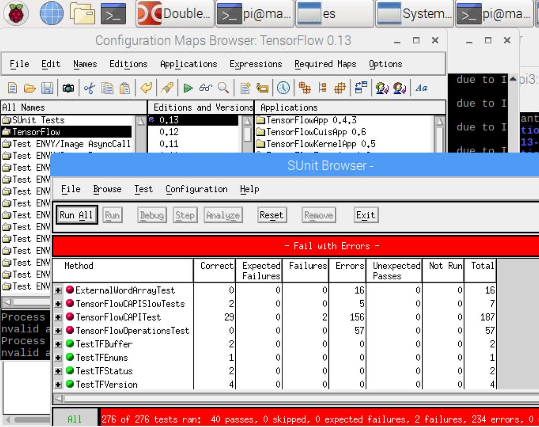Click the notepad with star icon
Screen dimensions: 539x427
[x=245, y=88]
